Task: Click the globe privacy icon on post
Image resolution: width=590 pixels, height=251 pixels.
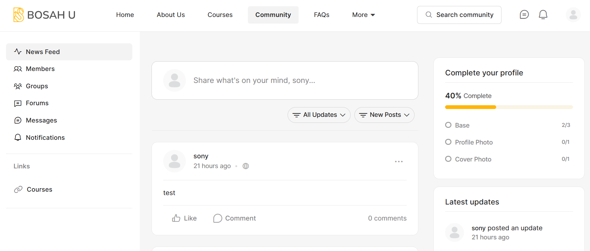Action: point(246,166)
